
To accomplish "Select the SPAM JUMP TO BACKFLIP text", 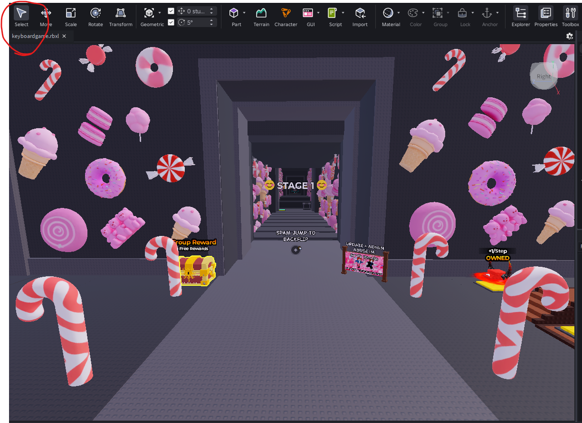I will 296,236.
